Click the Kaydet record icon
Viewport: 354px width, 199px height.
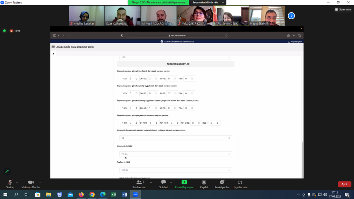(204, 183)
